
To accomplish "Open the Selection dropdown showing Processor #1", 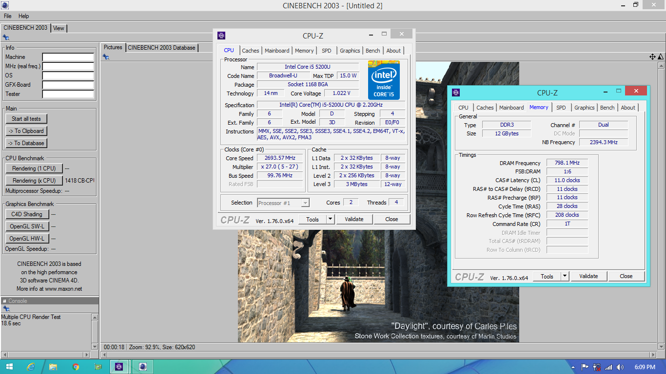I will click(283, 203).
